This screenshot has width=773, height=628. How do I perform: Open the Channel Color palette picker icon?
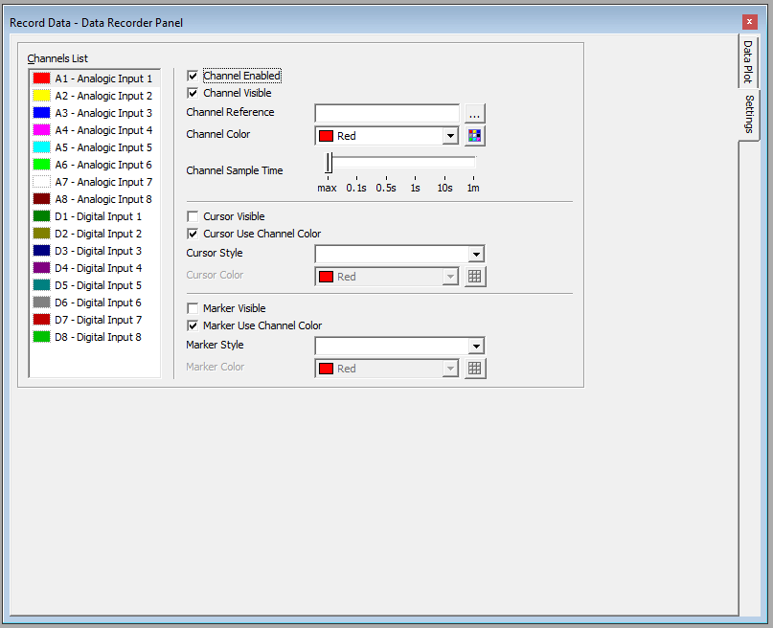475,136
